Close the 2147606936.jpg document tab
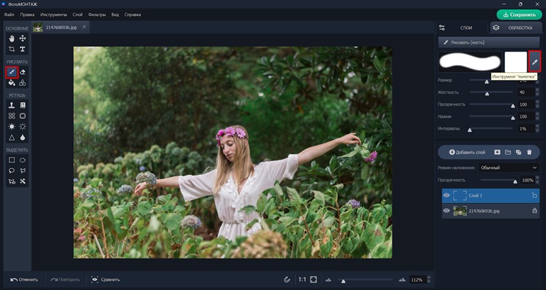 point(84,27)
